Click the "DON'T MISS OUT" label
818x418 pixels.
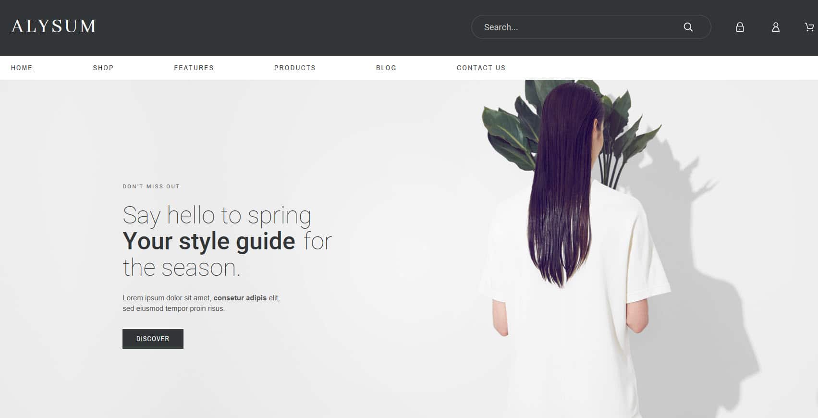[x=151, y=186]
